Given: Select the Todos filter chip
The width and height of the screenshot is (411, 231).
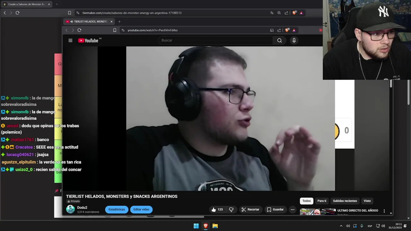Looking at the screenshot, I should click(307, 201).
